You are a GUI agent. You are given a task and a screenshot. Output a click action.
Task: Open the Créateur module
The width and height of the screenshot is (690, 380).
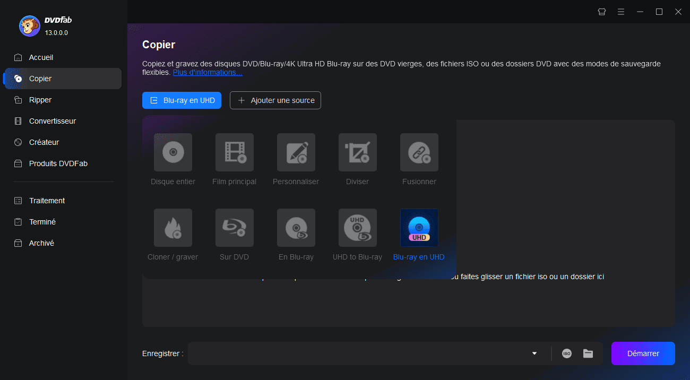63,142
